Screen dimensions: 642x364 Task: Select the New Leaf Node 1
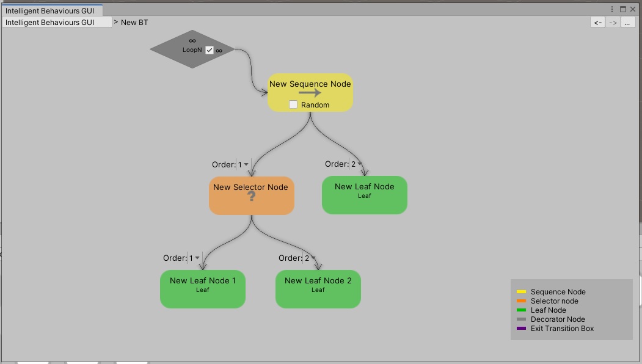203,289
